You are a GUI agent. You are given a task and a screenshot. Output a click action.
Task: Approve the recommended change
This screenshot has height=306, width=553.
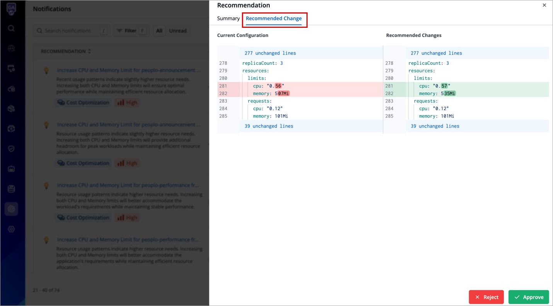click(528, 297)
